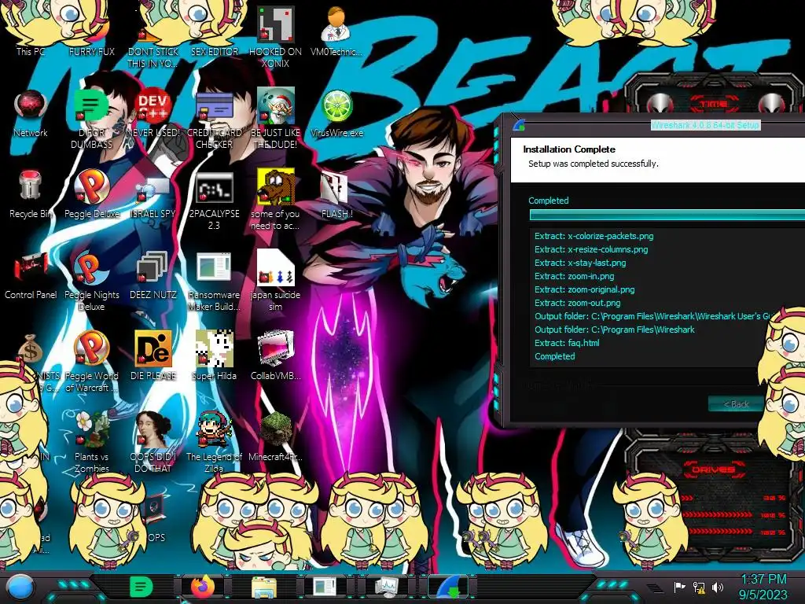Screen dimensions: 805x604
Task: Open the performance monitor taskbar icon
Action: coord(387,587)
